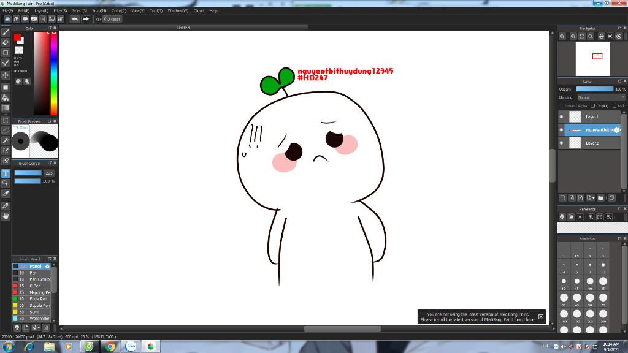Open the color palette icon in Color panel
The image size is (628, 353).
click(x=18, y=82)
